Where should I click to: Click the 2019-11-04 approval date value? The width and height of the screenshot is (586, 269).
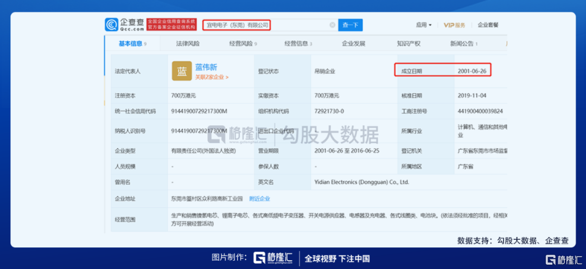(472, 95)
